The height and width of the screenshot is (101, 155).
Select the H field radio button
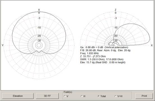(x=83, y=96)
